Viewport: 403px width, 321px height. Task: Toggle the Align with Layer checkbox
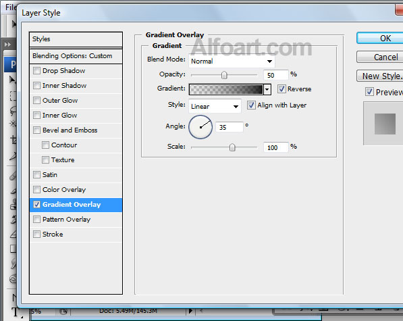pos(251,105)
